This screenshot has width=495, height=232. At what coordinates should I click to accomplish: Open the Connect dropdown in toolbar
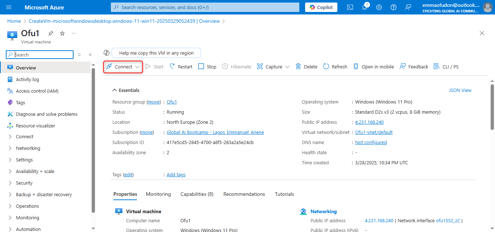(123, 67)
